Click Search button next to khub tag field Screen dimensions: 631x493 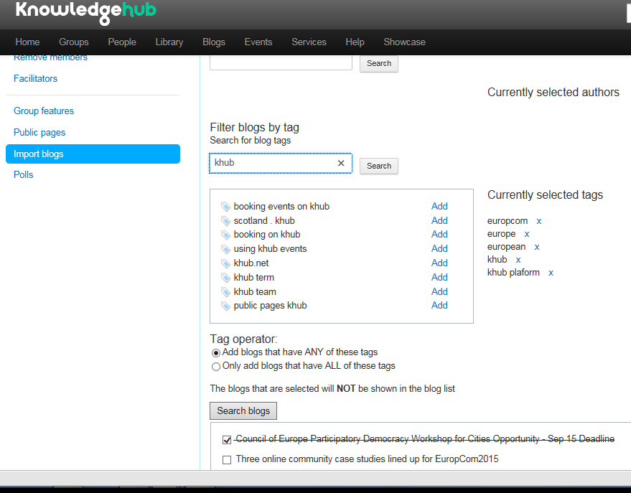coord(379,166)
